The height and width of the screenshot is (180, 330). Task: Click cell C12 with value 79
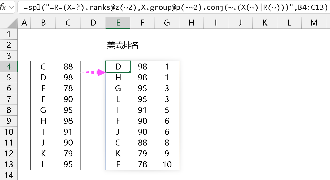click(x=68, y=154)
